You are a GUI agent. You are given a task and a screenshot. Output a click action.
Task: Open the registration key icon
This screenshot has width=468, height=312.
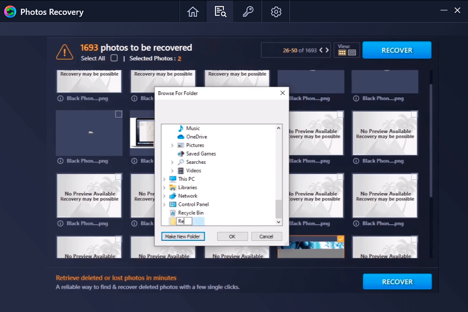coord(248,12)
